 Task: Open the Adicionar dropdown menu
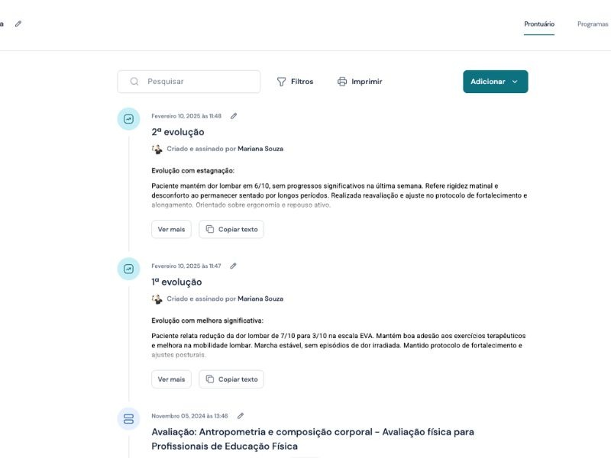[494, 81]
